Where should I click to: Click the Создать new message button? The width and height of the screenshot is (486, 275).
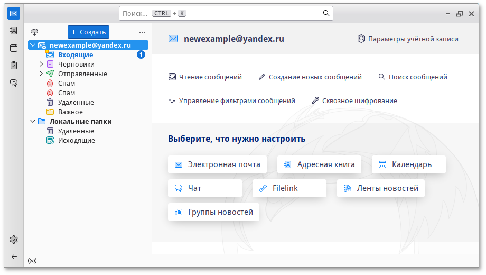click(x=88, y=32)
